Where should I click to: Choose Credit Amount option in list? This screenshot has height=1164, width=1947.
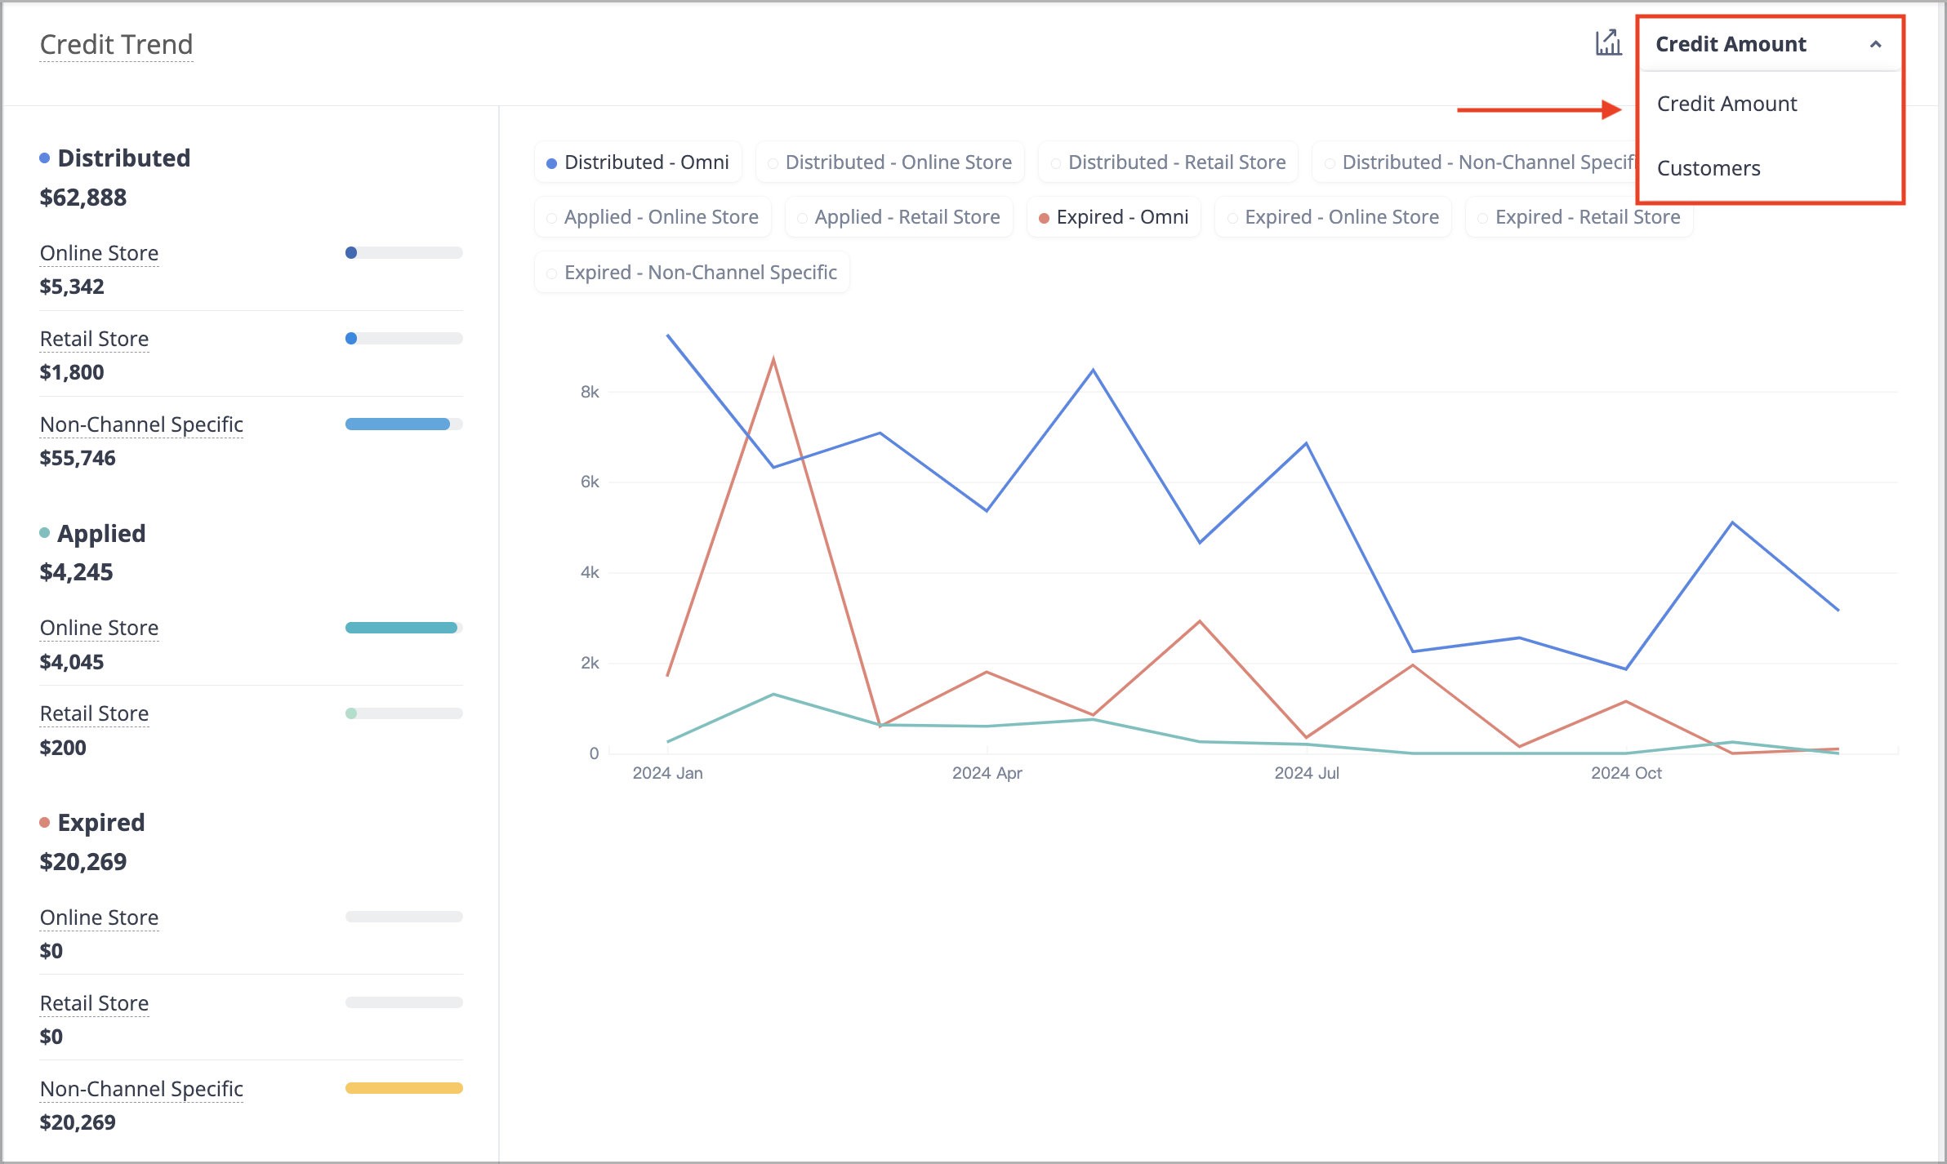[1726, 104]
